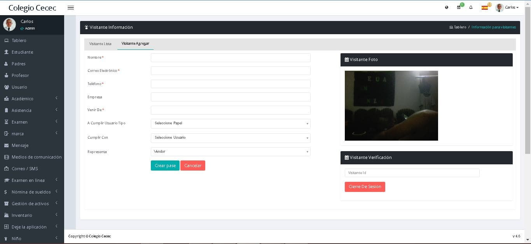531x244 pixels.
Task: Open the Seleccione Papel dropdown
Action: click(x=230, y=123)
